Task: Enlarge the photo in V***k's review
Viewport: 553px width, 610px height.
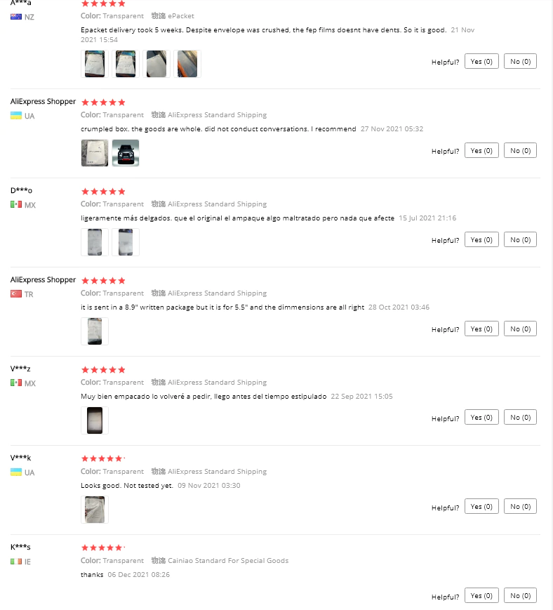Action: point(95,510)
